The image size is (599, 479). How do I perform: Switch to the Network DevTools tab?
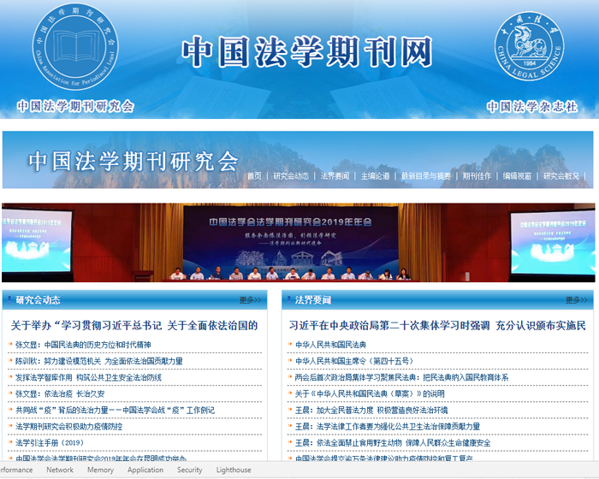coord(60,470)
